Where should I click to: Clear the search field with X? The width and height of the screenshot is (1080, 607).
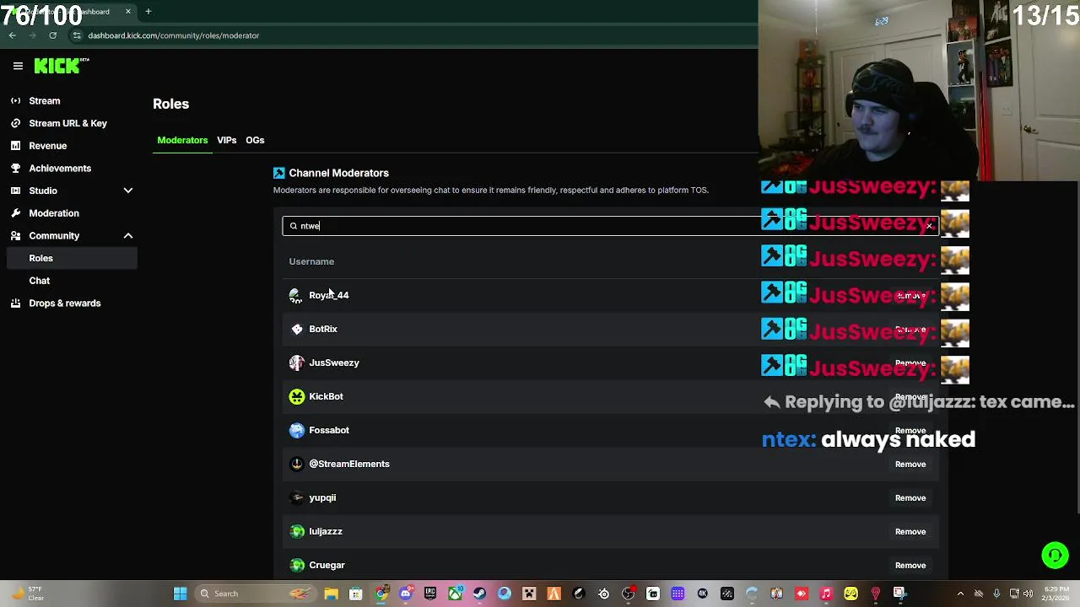(x=929, y=226)
